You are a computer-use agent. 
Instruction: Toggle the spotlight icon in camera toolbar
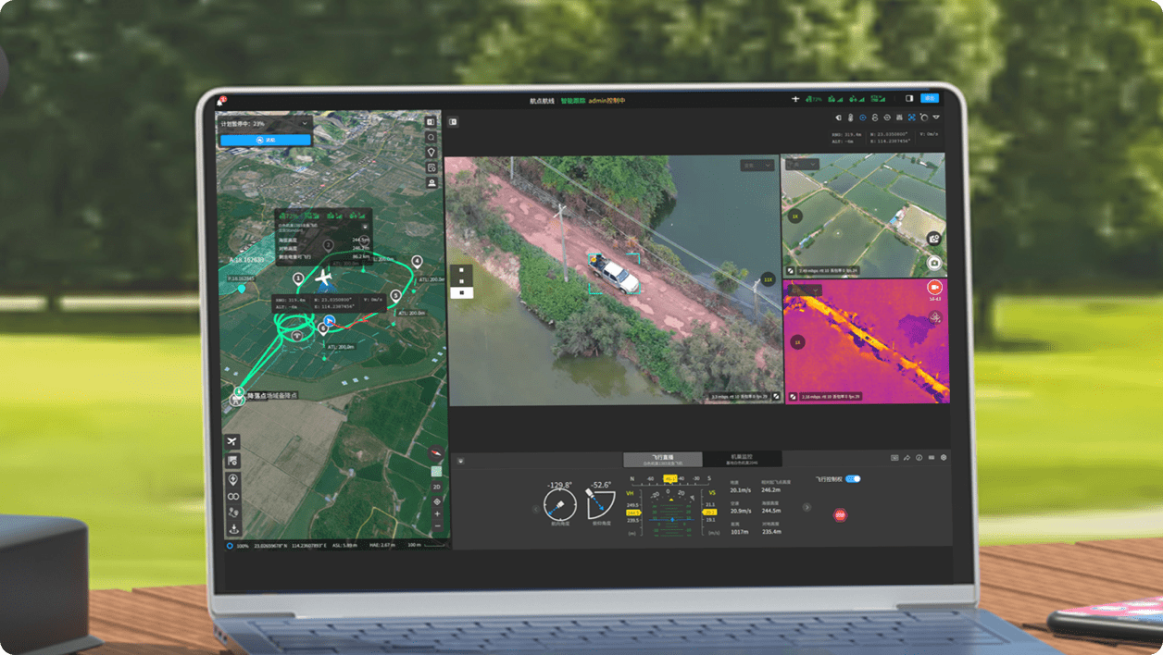point(838,117)
